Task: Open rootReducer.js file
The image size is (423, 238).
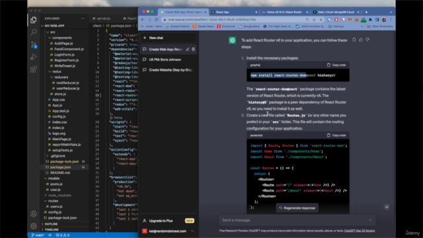Action: 67,83
